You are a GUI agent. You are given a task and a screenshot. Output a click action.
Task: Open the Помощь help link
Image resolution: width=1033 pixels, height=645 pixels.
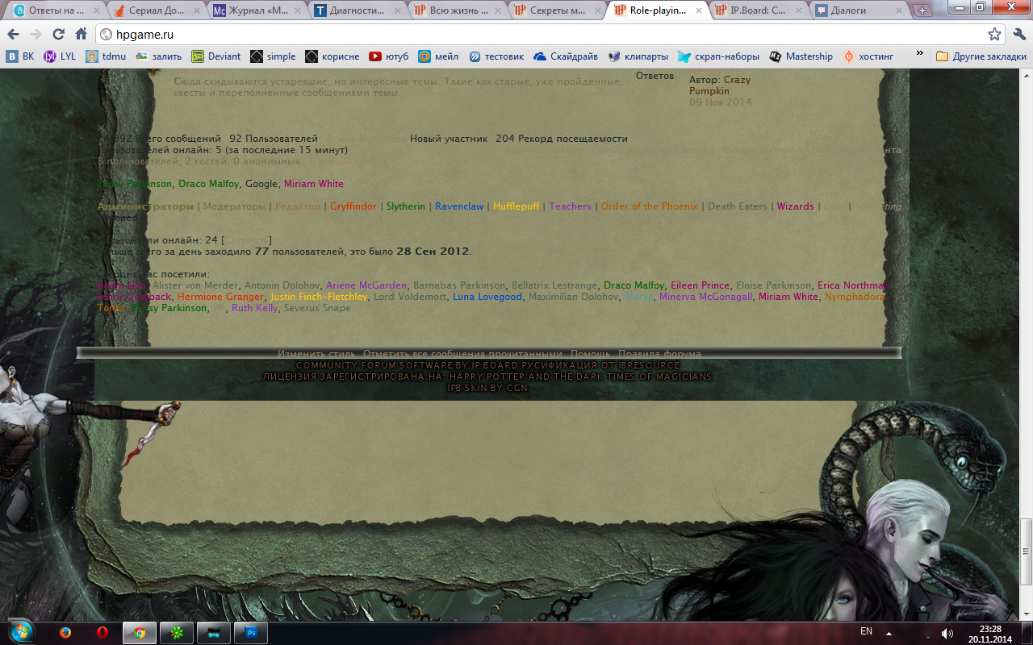pos(591,354)
